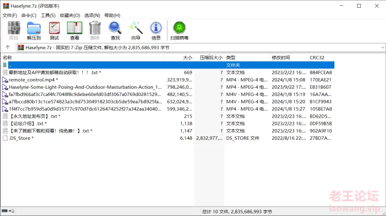Click the CRC32 value 170EAE21

coord(320,80)
